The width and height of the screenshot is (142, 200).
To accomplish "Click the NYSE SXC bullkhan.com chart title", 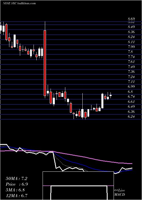I will pyautogui.click(x=19, y=3).
